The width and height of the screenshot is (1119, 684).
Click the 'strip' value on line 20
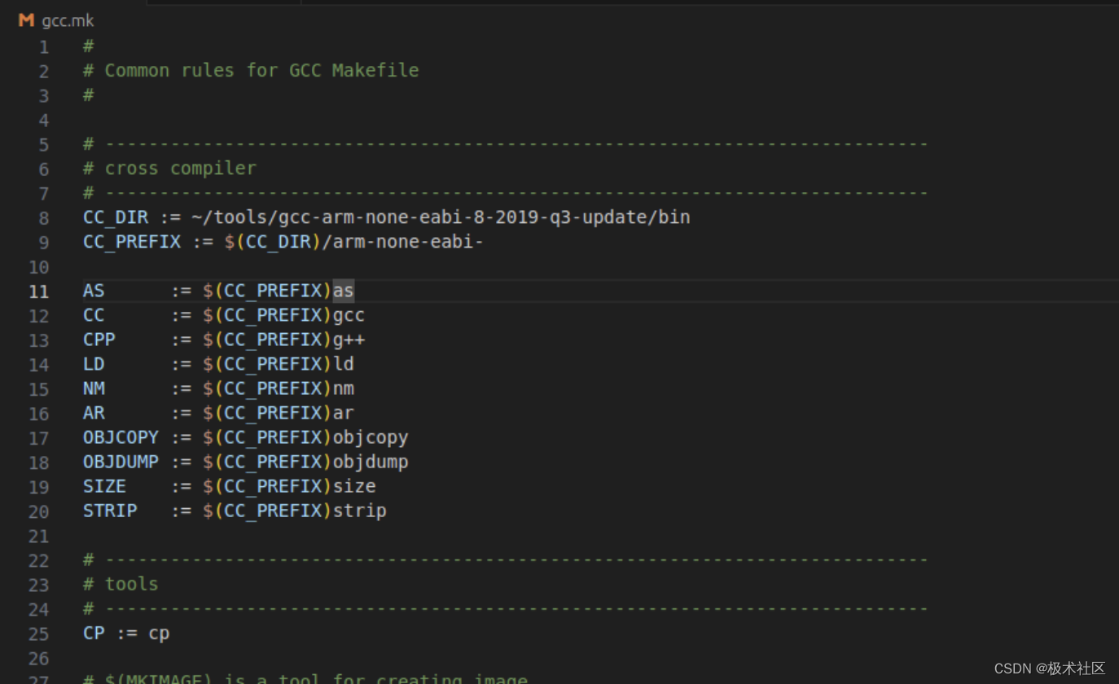[x=359, y=511]
